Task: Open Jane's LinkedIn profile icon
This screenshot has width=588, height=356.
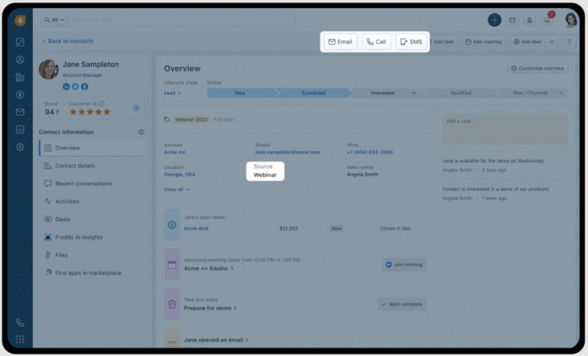Action: 65,87
